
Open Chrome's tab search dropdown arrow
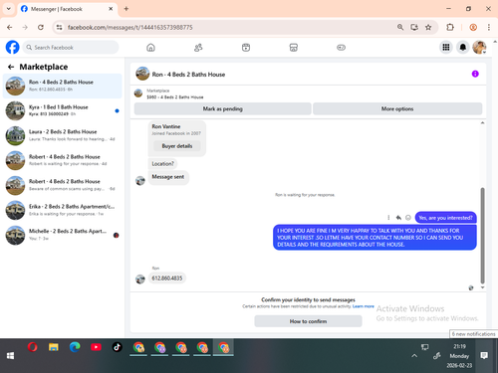tap(9, 9)
